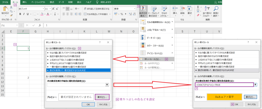
Task: Click the comma style icon
Action: coord(125,14)
